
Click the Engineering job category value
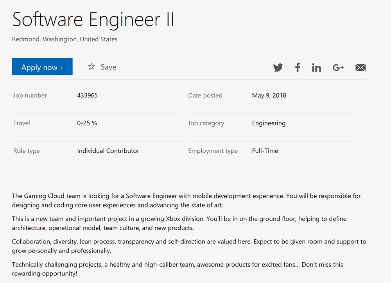(x=269, y=123)
